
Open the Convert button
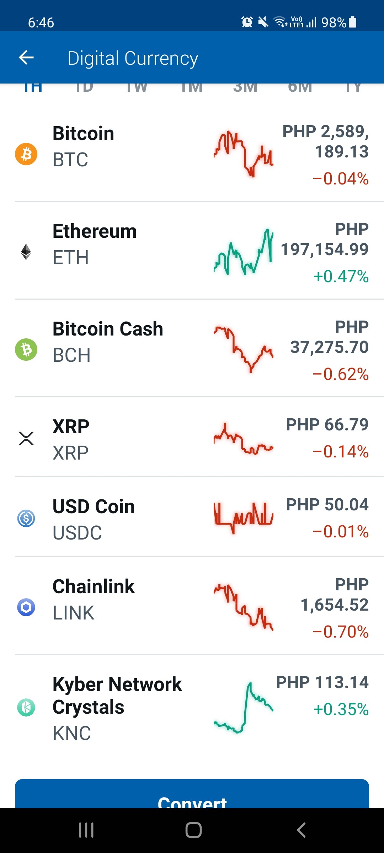tap(192, 794)
